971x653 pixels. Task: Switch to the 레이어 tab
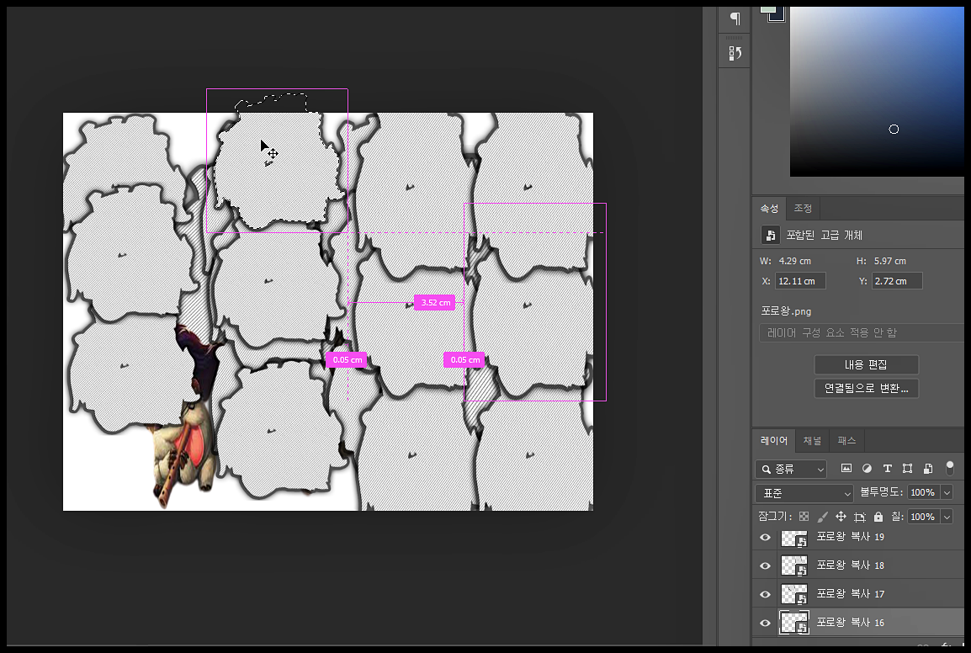click(773, 440)
